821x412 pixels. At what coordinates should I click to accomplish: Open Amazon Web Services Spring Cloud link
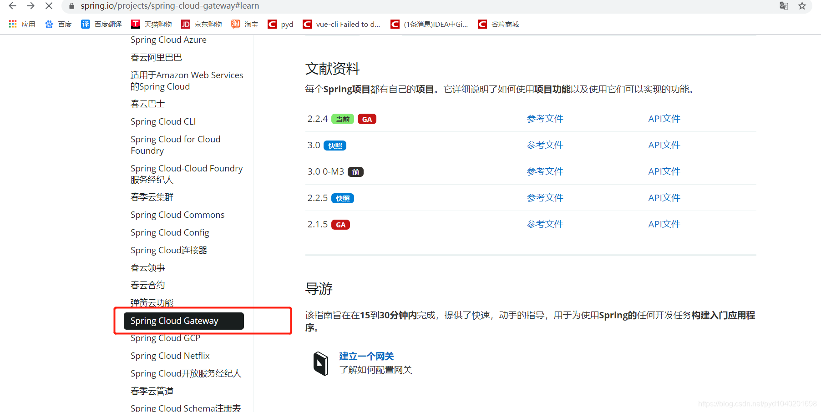coord(187,81)
